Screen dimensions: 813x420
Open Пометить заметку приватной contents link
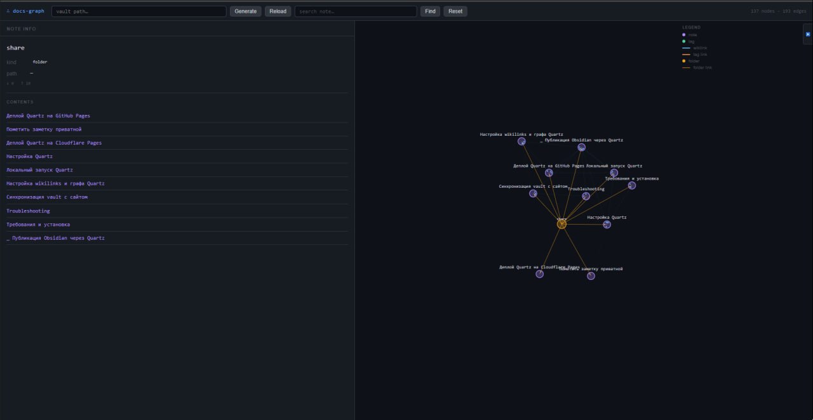click(x=44, y=129)
